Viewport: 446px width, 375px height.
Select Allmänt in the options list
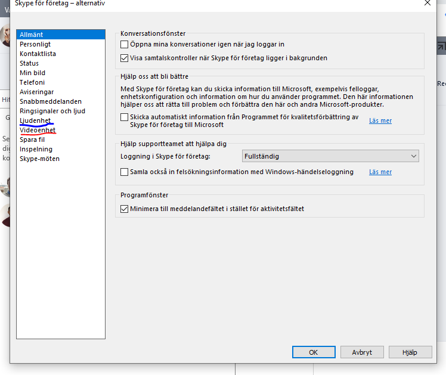click(x=61, y=35)
